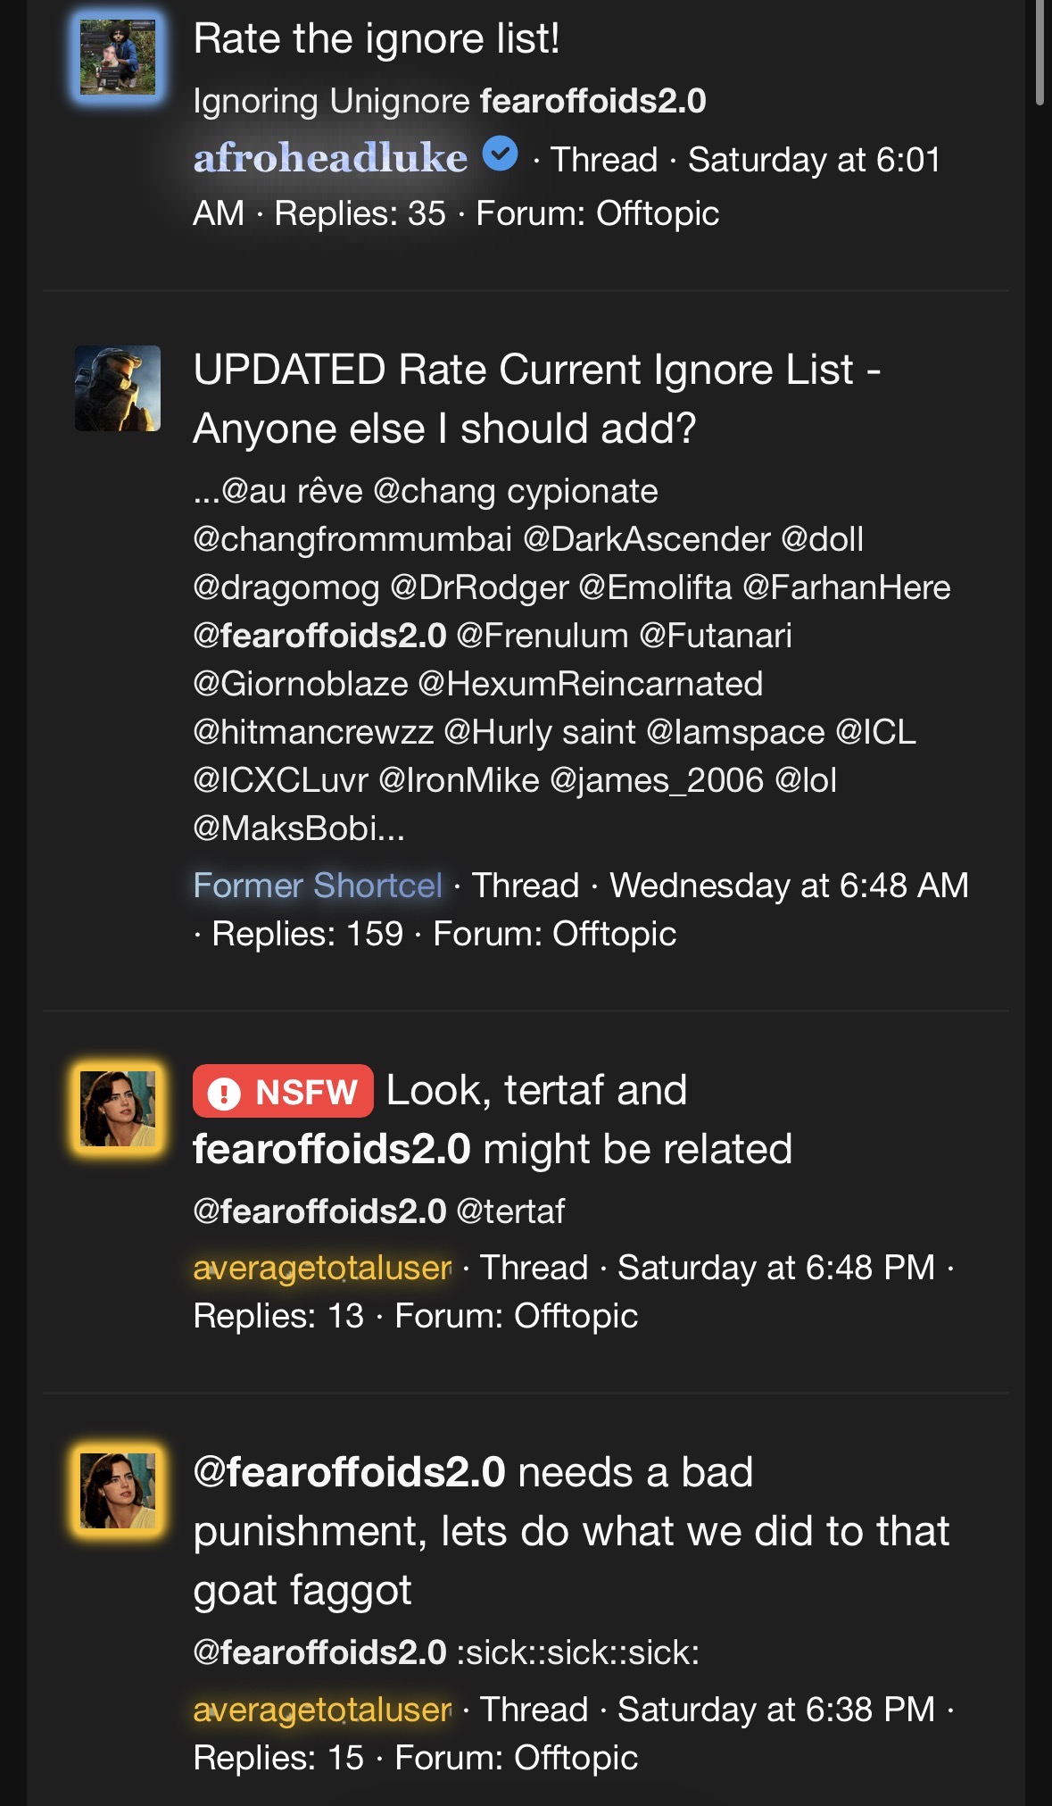Open the "might be related" thread title
1052x1806 pixels.
[x=493, y=1119]
